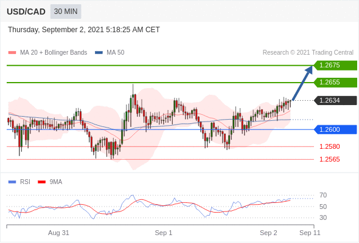The image size is (359, 243).
Task: Click the chart timestamp text
Action: point(84,30)
